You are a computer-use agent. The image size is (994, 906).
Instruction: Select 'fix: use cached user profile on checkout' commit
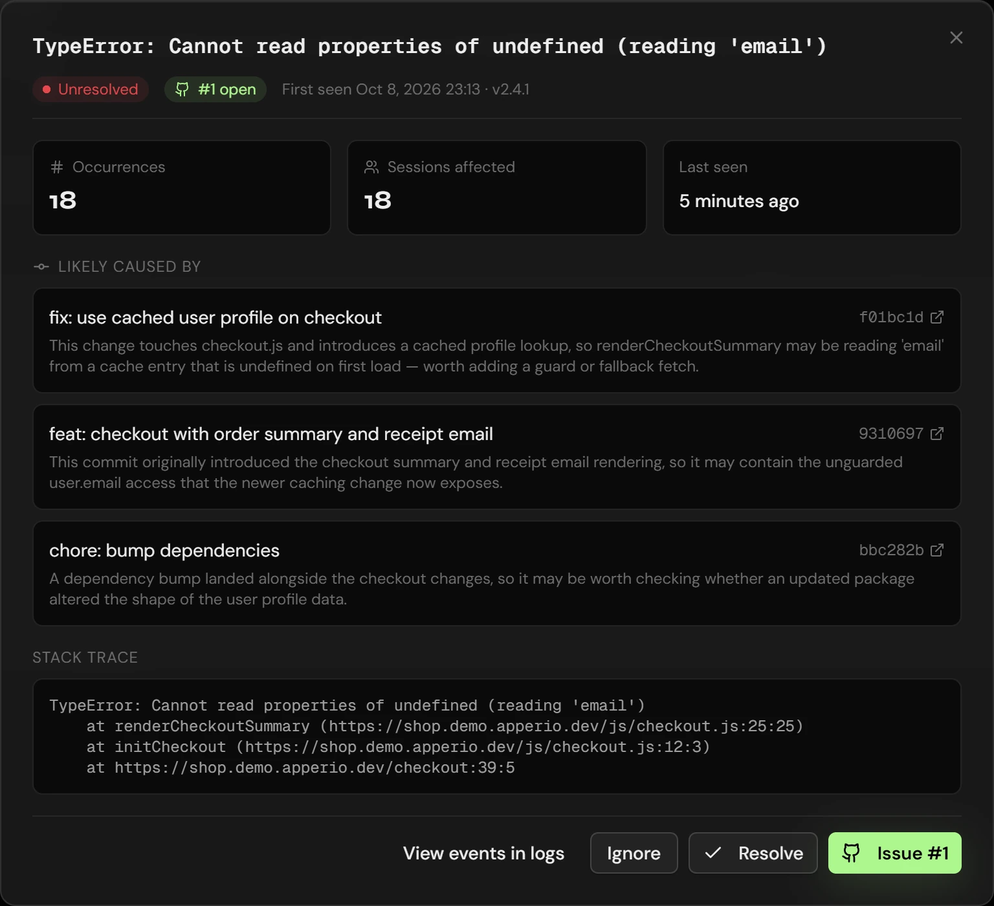click(x=215, y=317)
